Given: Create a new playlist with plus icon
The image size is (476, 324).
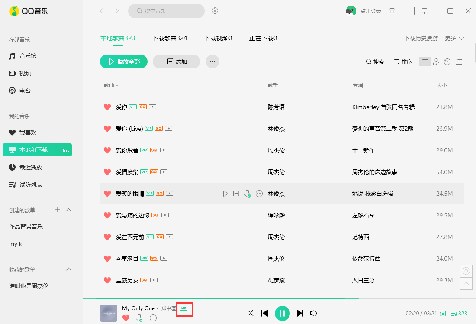Looking at the screenshot, I should pyautogui.click(x=58, y=210).
